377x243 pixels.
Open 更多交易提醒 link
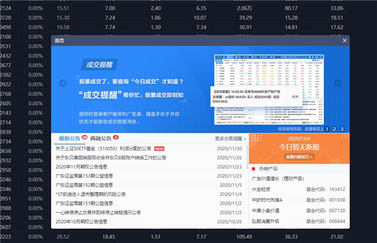[231, 138]
